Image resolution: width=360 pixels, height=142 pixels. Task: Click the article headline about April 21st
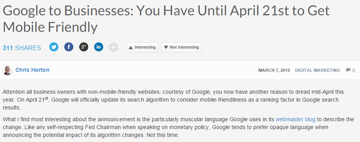(166, 19)
